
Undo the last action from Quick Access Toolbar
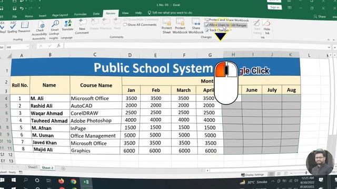pyautogui.click(x=22, y=8)
